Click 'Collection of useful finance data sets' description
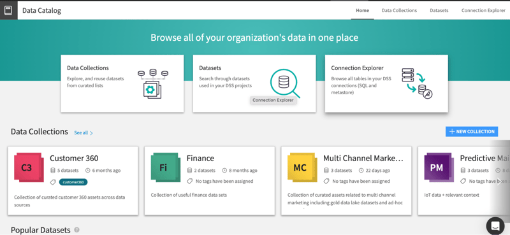510x235 pixels. (189, 195)
